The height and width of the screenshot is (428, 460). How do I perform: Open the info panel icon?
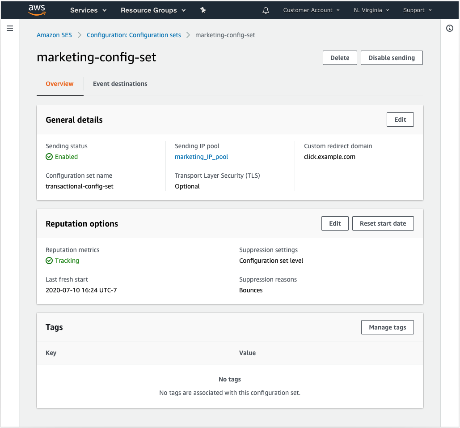tap(449, 28)
